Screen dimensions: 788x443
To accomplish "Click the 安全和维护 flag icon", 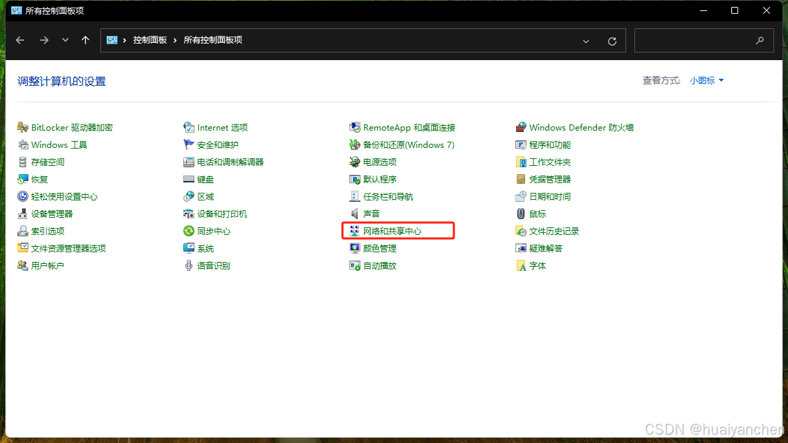I will 188,144.
